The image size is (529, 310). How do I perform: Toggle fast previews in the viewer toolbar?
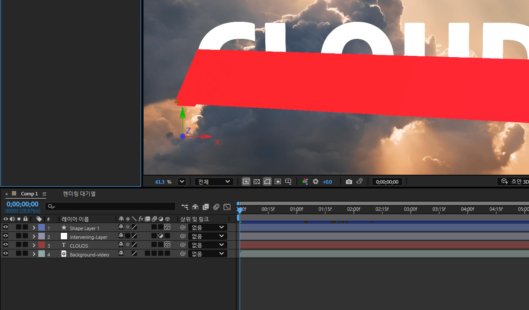coord(246,182)
